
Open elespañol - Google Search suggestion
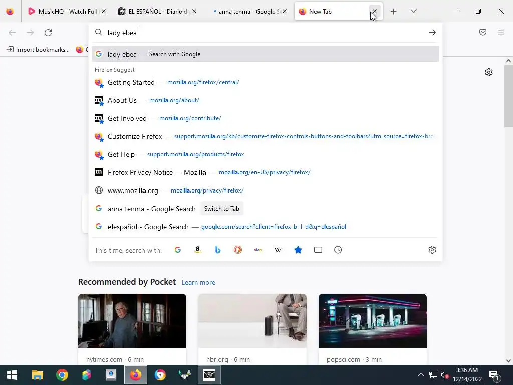coord(266,227)
